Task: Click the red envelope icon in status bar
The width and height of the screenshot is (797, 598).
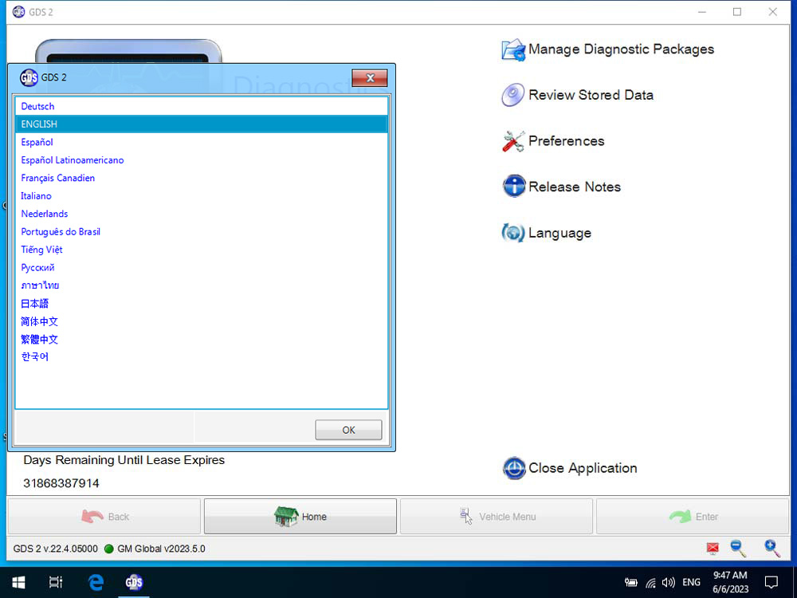Action: [713, 549]
